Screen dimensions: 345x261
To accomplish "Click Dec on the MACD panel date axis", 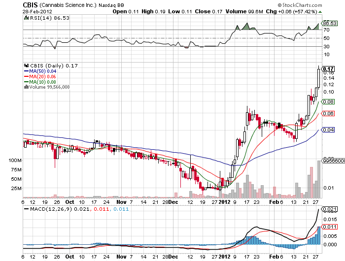I will click(173, 257).
